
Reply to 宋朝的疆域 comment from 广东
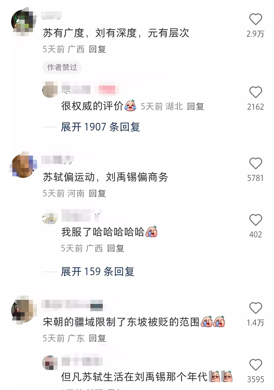click(97, 338)
